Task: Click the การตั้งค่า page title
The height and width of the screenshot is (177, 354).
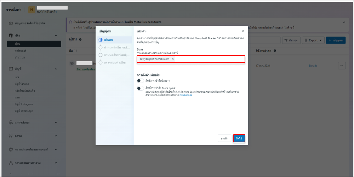Action: [13, 10]
